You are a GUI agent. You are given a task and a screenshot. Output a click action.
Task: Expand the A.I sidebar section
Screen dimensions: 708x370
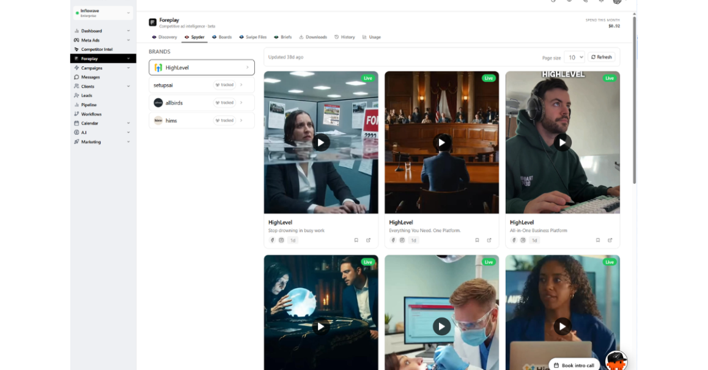(x=128, y=132)
